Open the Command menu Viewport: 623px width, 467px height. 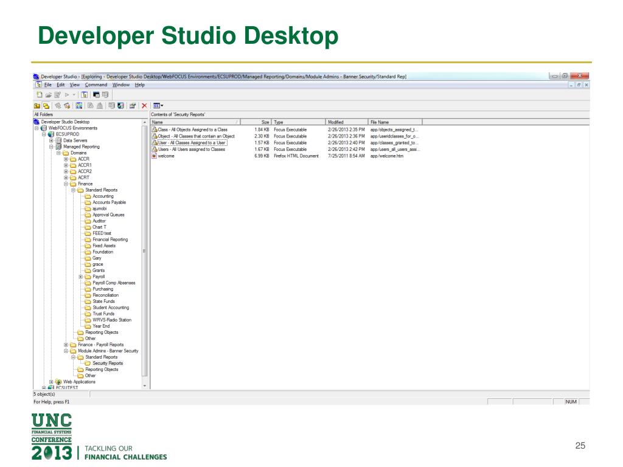point(96,85)
